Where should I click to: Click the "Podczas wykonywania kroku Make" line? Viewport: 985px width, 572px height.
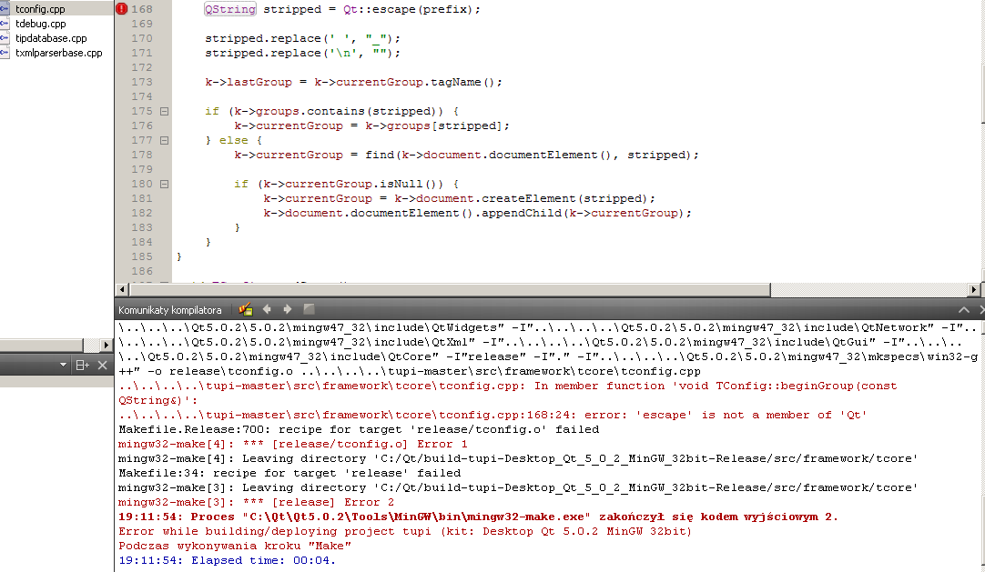[235, 546]
